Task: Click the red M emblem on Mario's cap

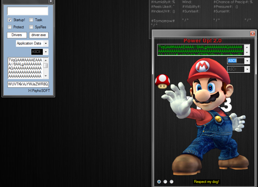Action: click(x=202, y=66)
